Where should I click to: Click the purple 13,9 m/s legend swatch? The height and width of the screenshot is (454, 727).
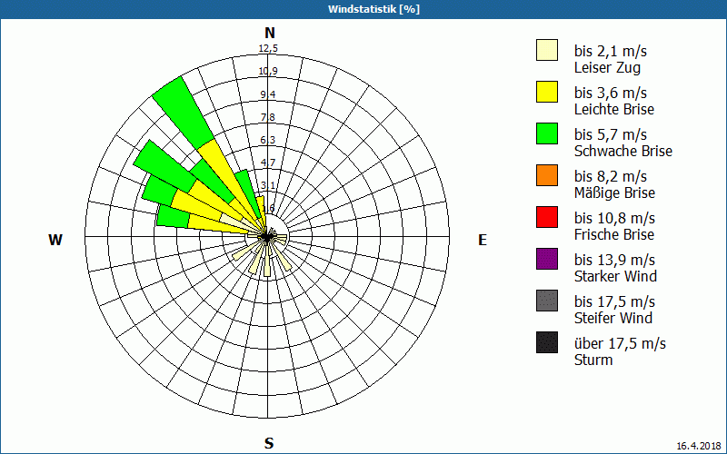point(547,259)
